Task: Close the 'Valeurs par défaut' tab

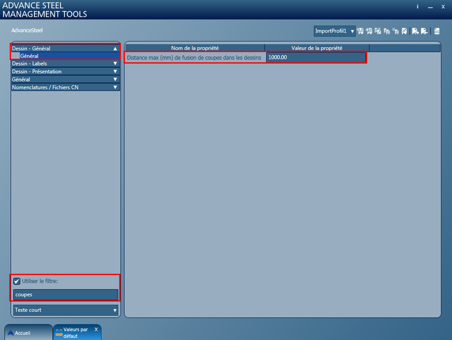Action: [x=96, y=329]
